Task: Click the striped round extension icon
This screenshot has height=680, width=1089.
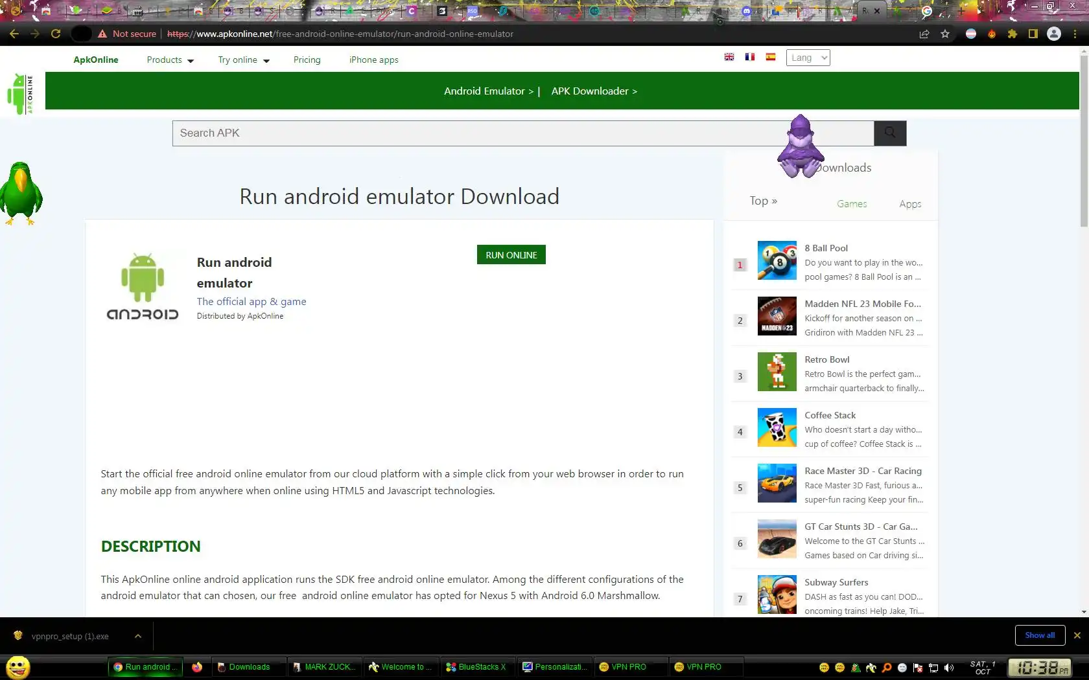Action: pyautogui.click(x=971, y=34)
